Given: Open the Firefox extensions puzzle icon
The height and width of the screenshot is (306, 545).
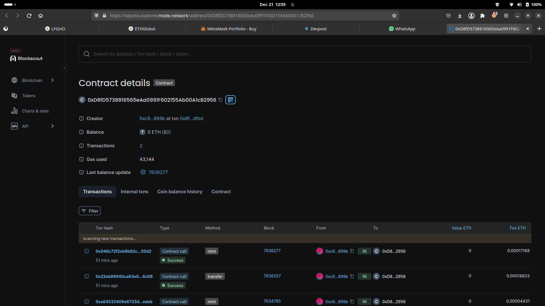Looking at the screenshot, I should 482,16.
